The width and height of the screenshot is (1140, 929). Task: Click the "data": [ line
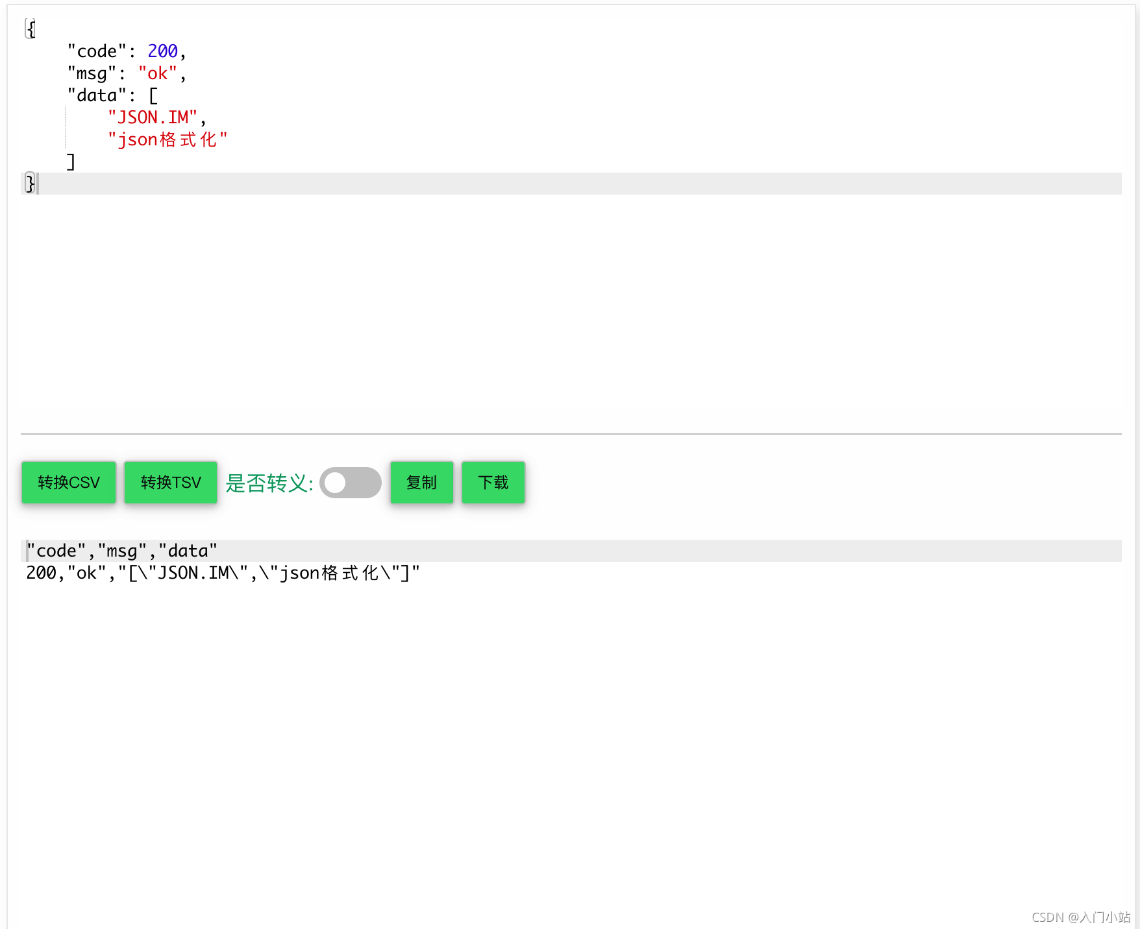[112, 95]
